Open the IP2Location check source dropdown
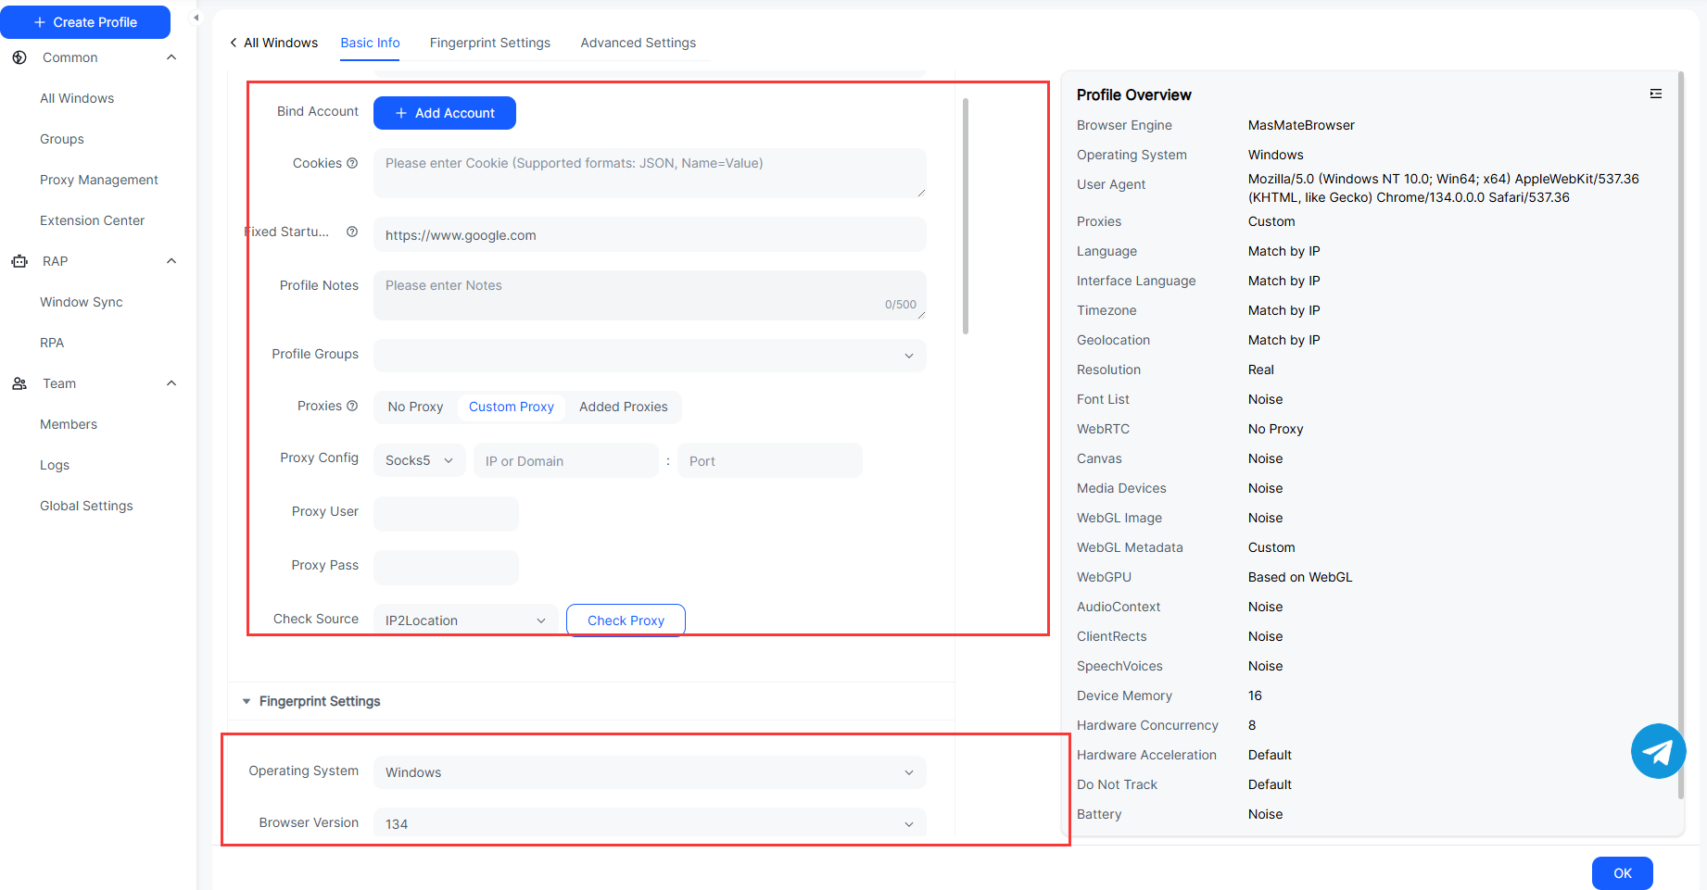Image resolution: width=1707 pixels, height=890 pixels. coord(465,620)
